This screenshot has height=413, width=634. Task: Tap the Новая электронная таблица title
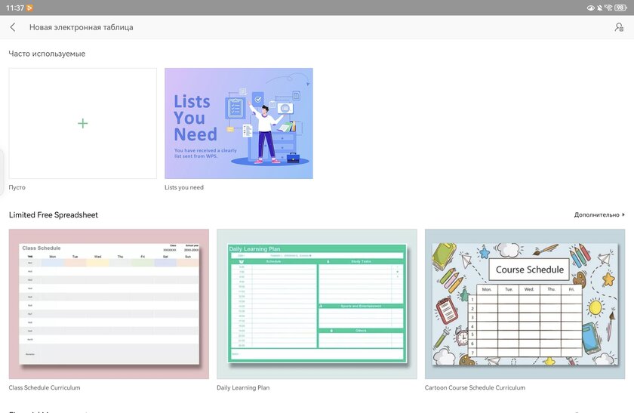(x=82, y=27)
